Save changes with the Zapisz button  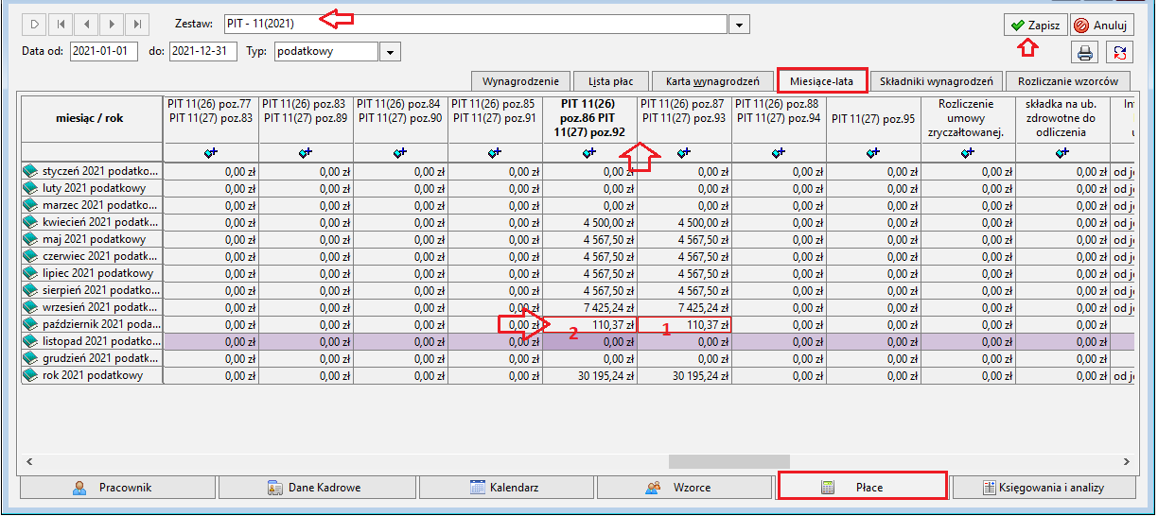coord(1035,26)
